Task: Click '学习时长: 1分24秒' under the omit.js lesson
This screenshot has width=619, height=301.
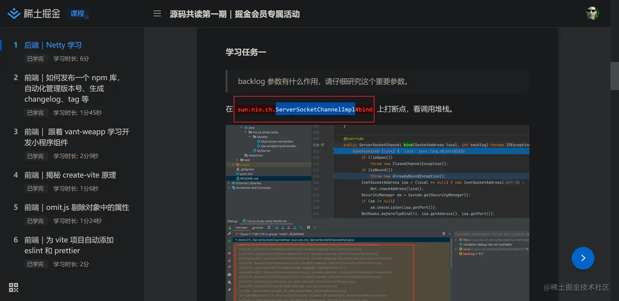Action: 77,221
